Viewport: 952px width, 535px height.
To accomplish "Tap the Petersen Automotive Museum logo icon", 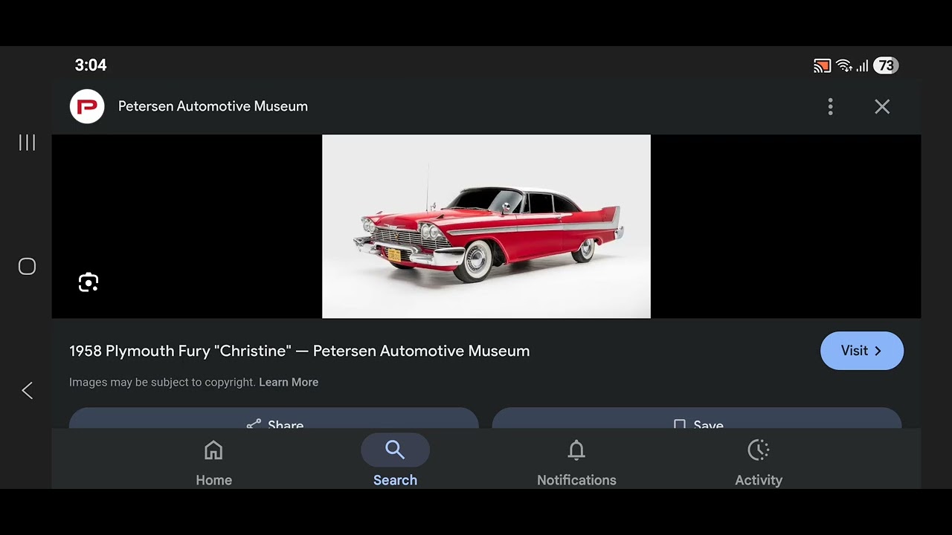I will [87, 106].
